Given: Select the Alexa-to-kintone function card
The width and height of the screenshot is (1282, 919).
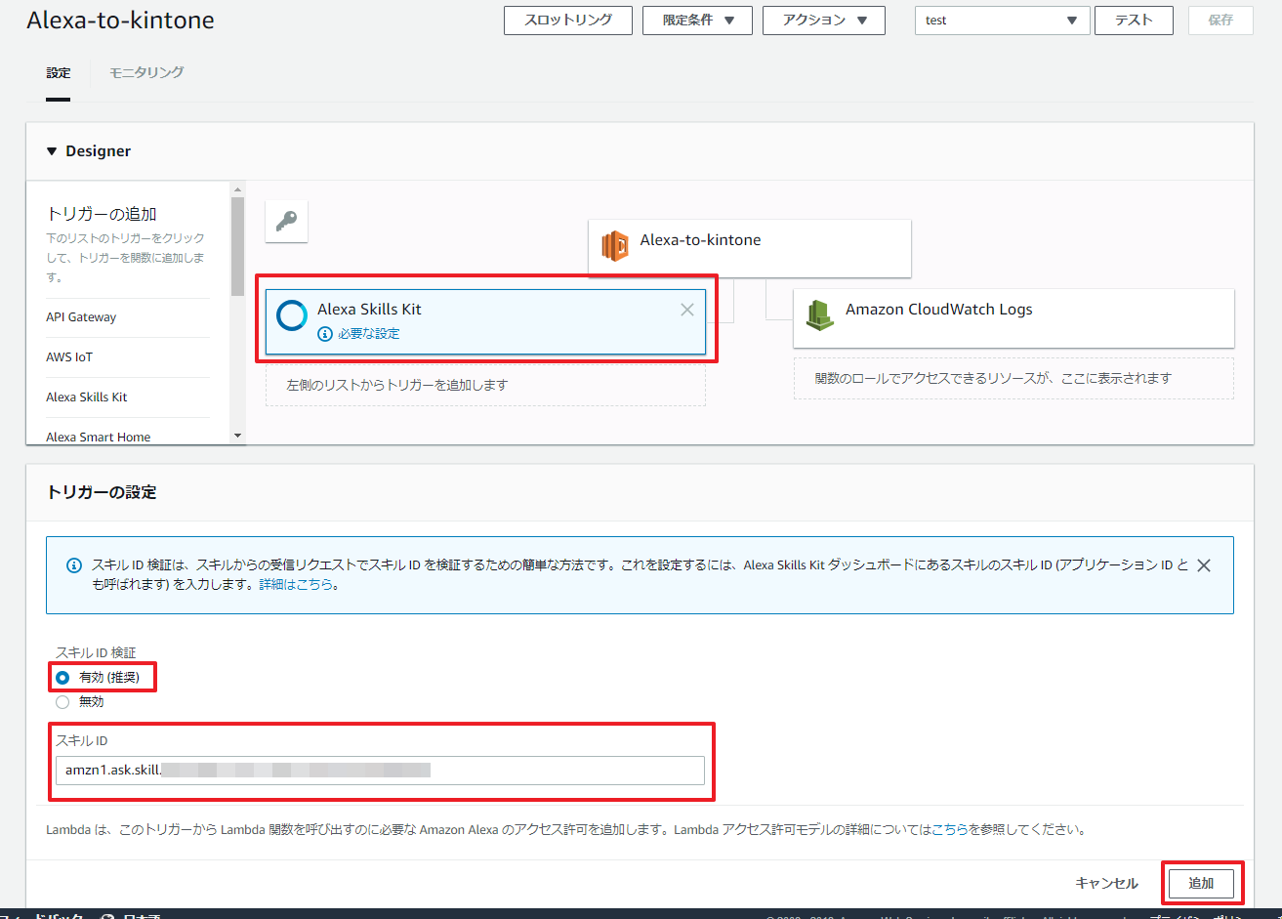Looking at the screenshot, I should (750, 248).
